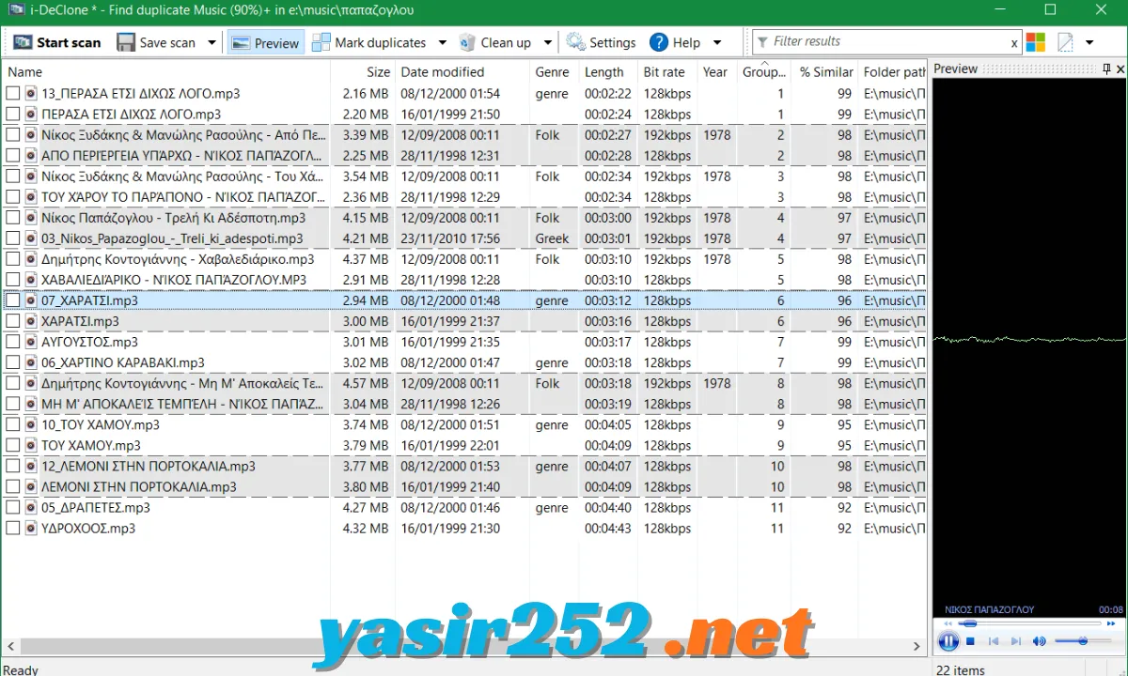This screenshot has height=676, width=1128.
Task: Sort by the Year column header
Action: (717, 71)
